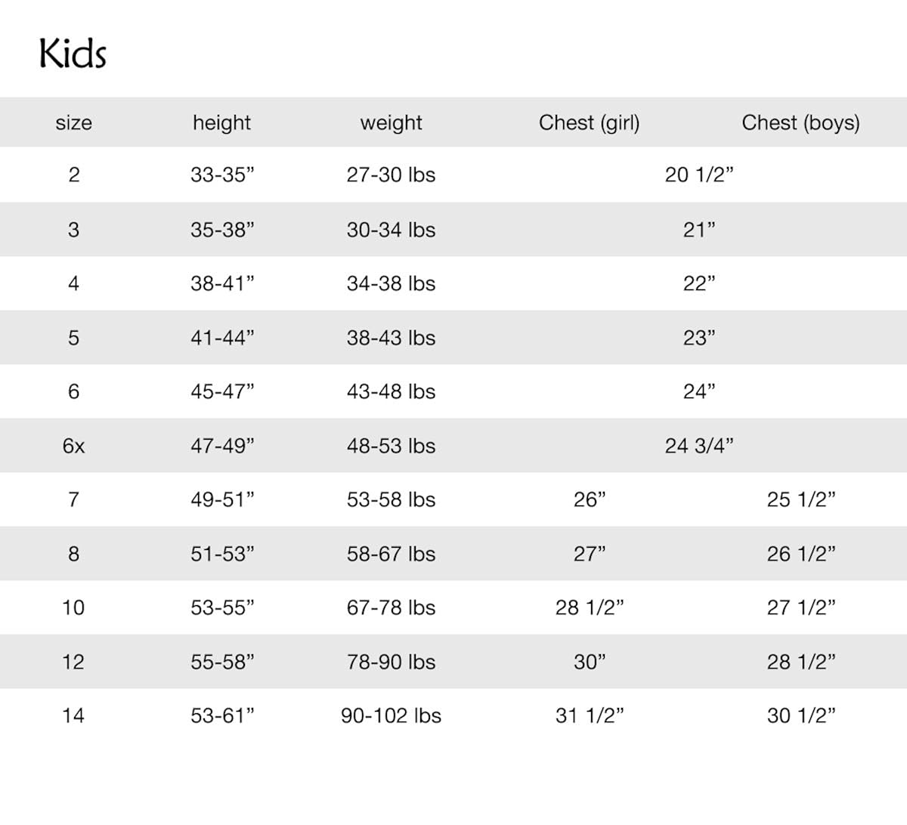Click the height column header
This screenshot has height=825, width=907.
[x=221, y=122]
